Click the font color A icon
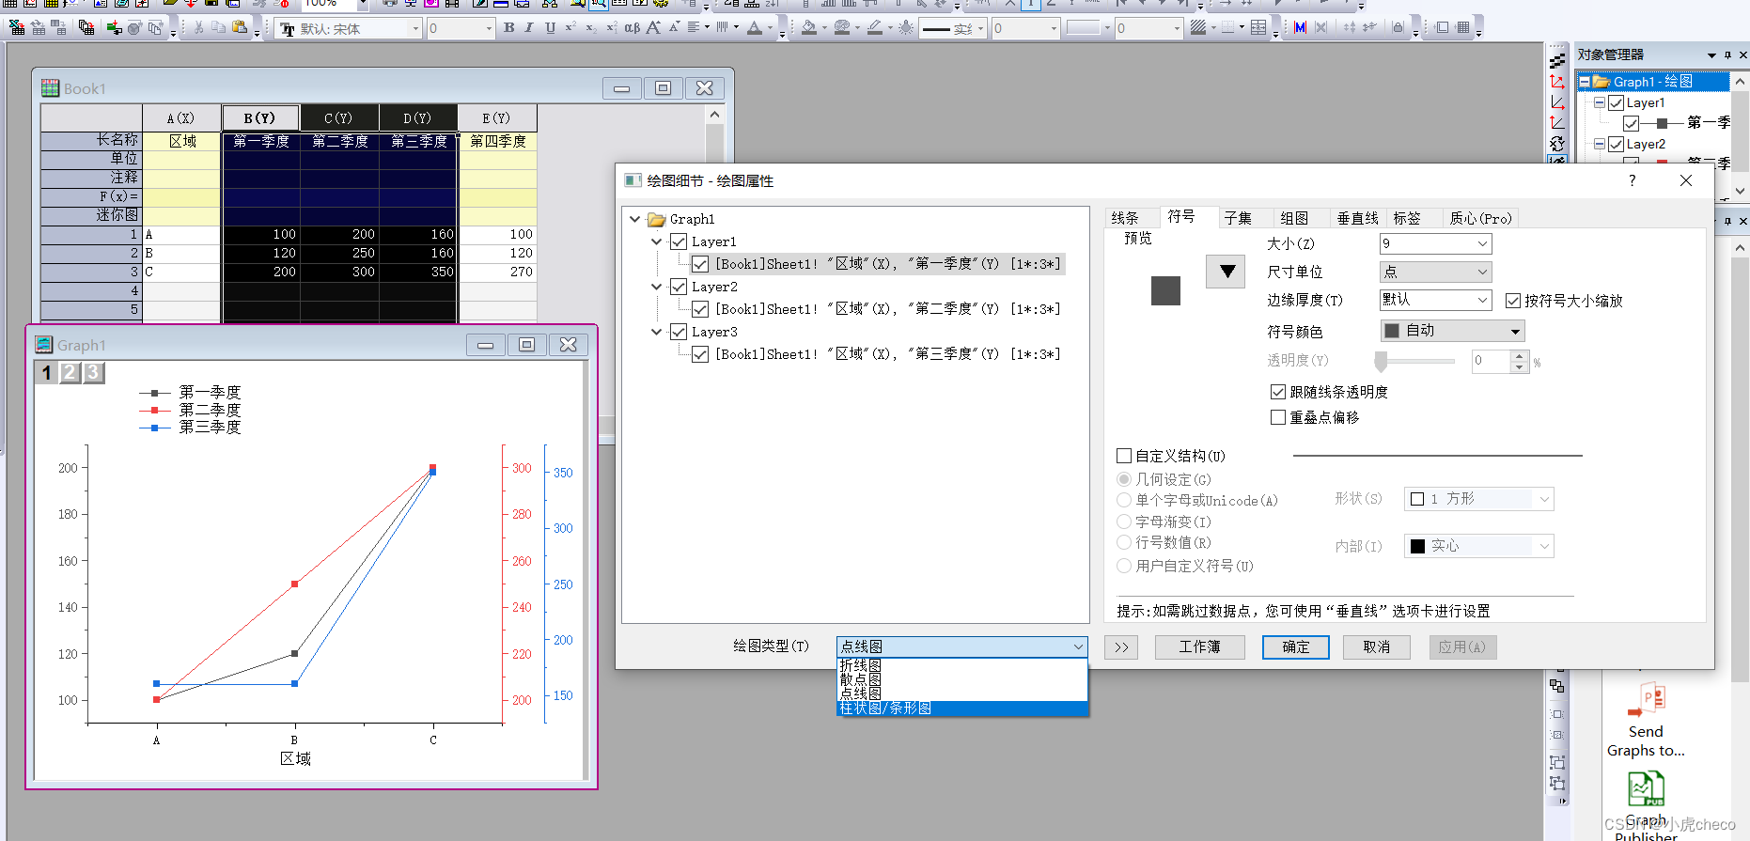This screenshot has width=1750, height=841. pos(755,28)
